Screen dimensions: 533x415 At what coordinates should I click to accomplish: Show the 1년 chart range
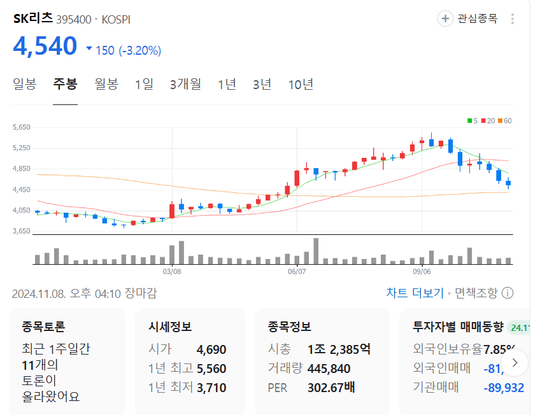click(x=227, y=84)
